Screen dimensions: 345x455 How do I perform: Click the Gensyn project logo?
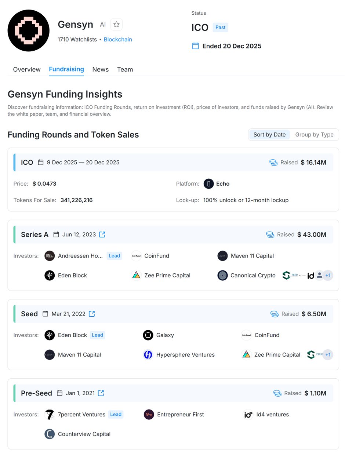tap(29, 30)
